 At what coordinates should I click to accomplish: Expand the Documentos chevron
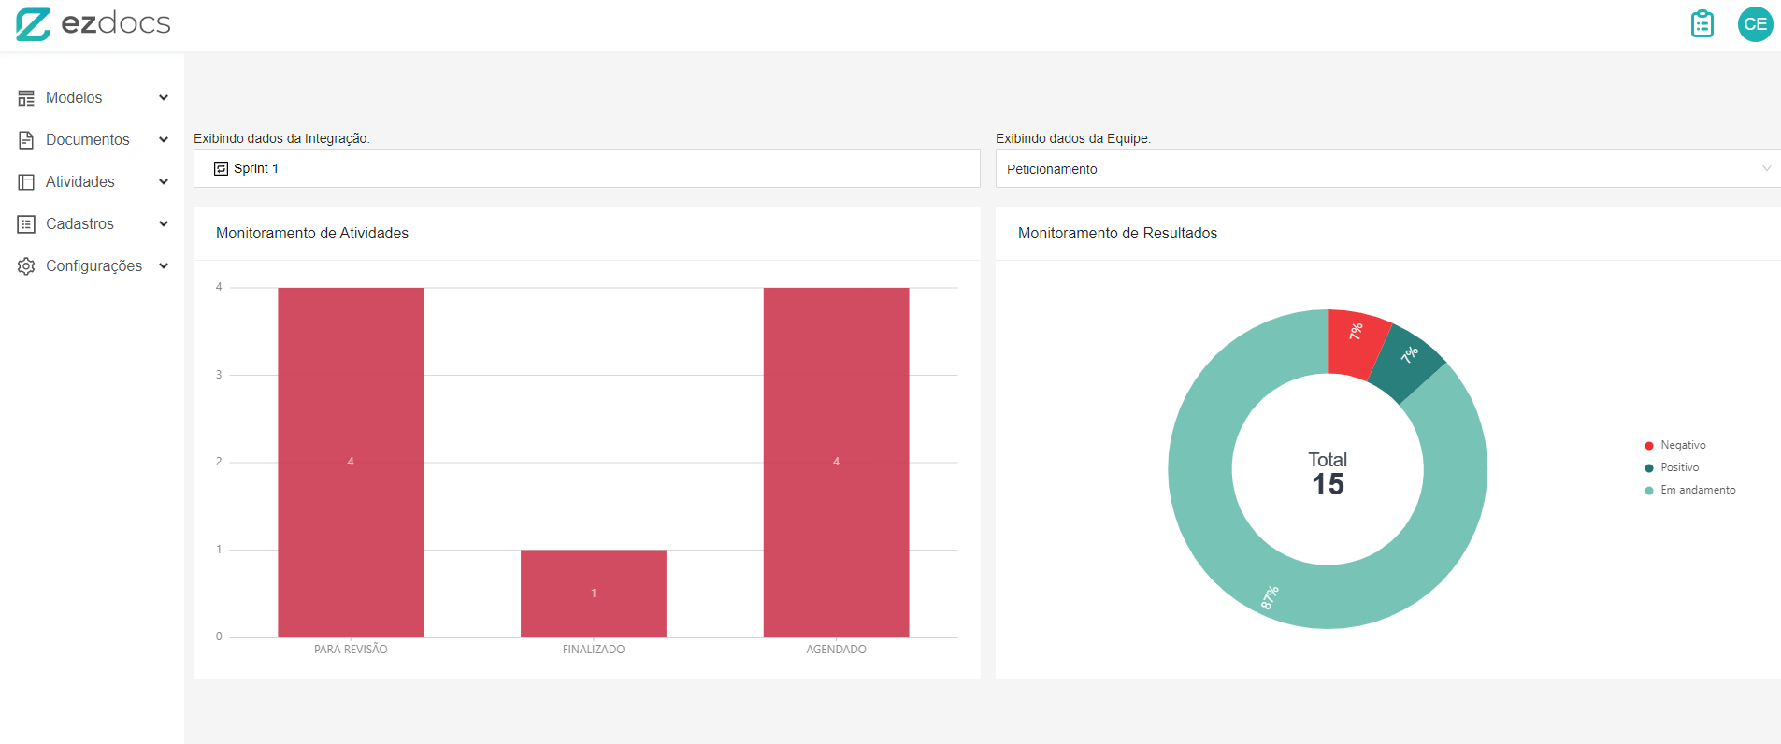pyautogui.click(x=164, y=140)
